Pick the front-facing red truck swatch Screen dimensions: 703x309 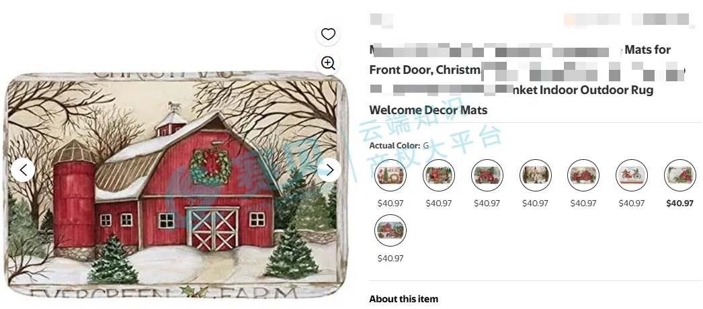(x=487, y=176)
